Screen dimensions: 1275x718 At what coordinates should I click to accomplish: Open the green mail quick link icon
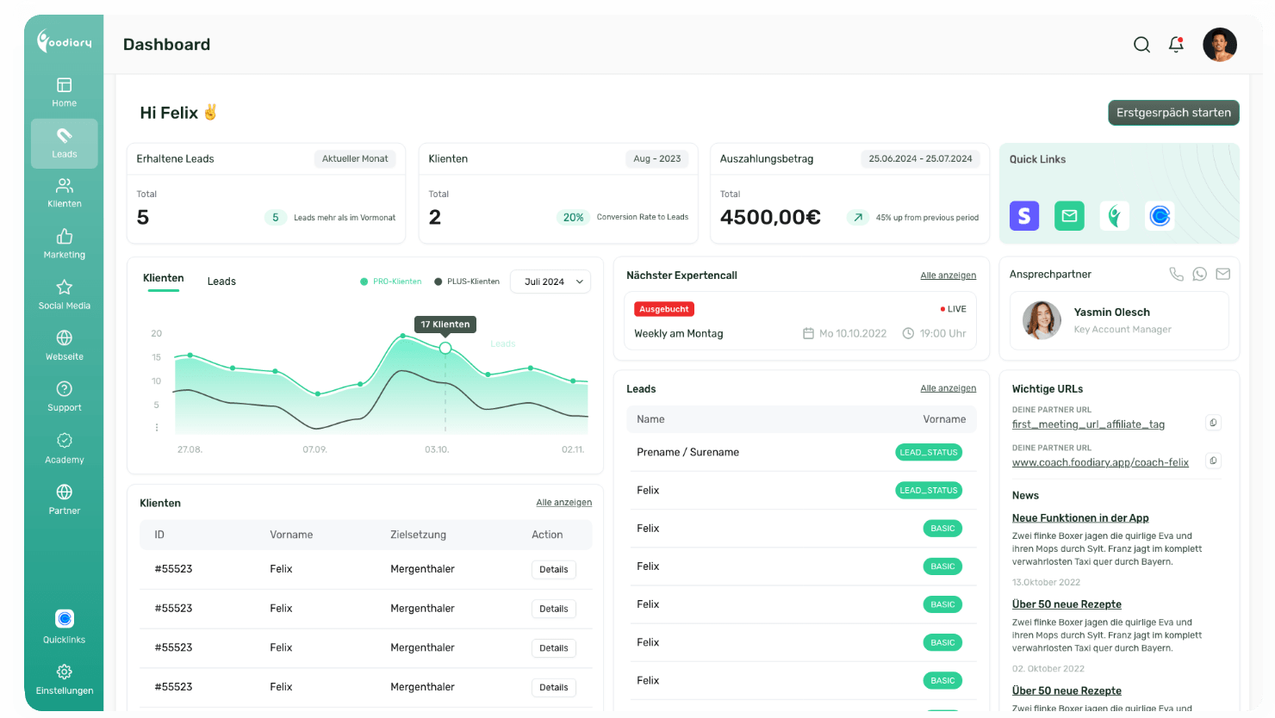click(1069, 215)
